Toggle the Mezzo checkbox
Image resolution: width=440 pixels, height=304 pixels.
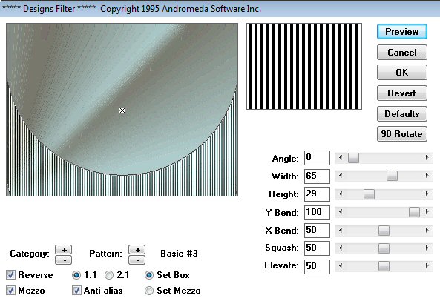click(10, 290)
